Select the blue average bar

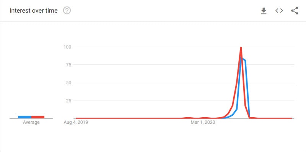[25, 117]
